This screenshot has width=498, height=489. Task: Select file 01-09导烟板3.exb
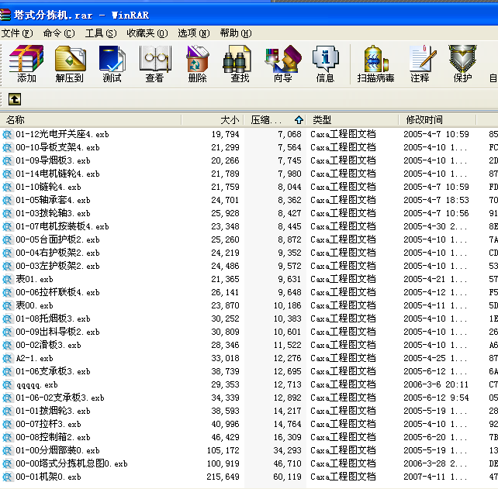click(53, 160)
